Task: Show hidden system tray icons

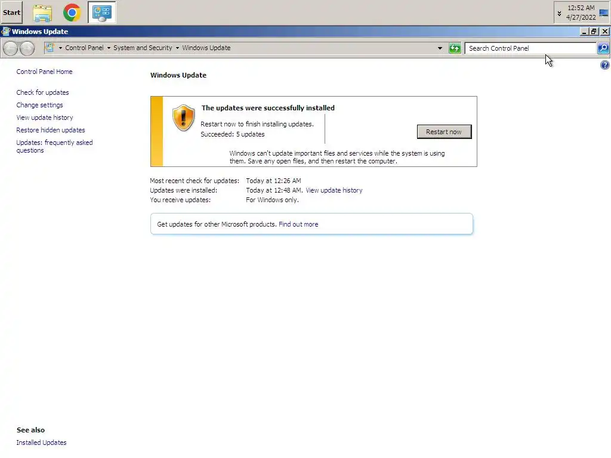Action: coord(559,13)
